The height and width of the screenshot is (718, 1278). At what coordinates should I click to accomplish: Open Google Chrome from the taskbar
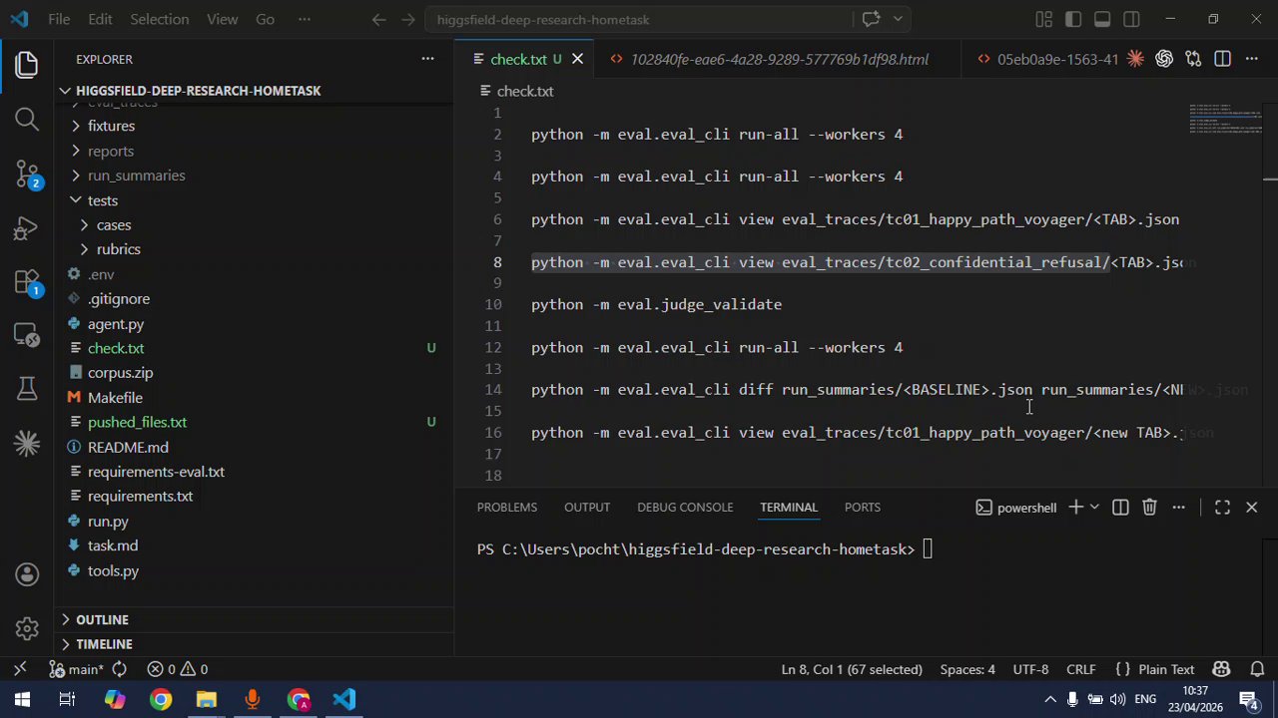tap(161, 699)
